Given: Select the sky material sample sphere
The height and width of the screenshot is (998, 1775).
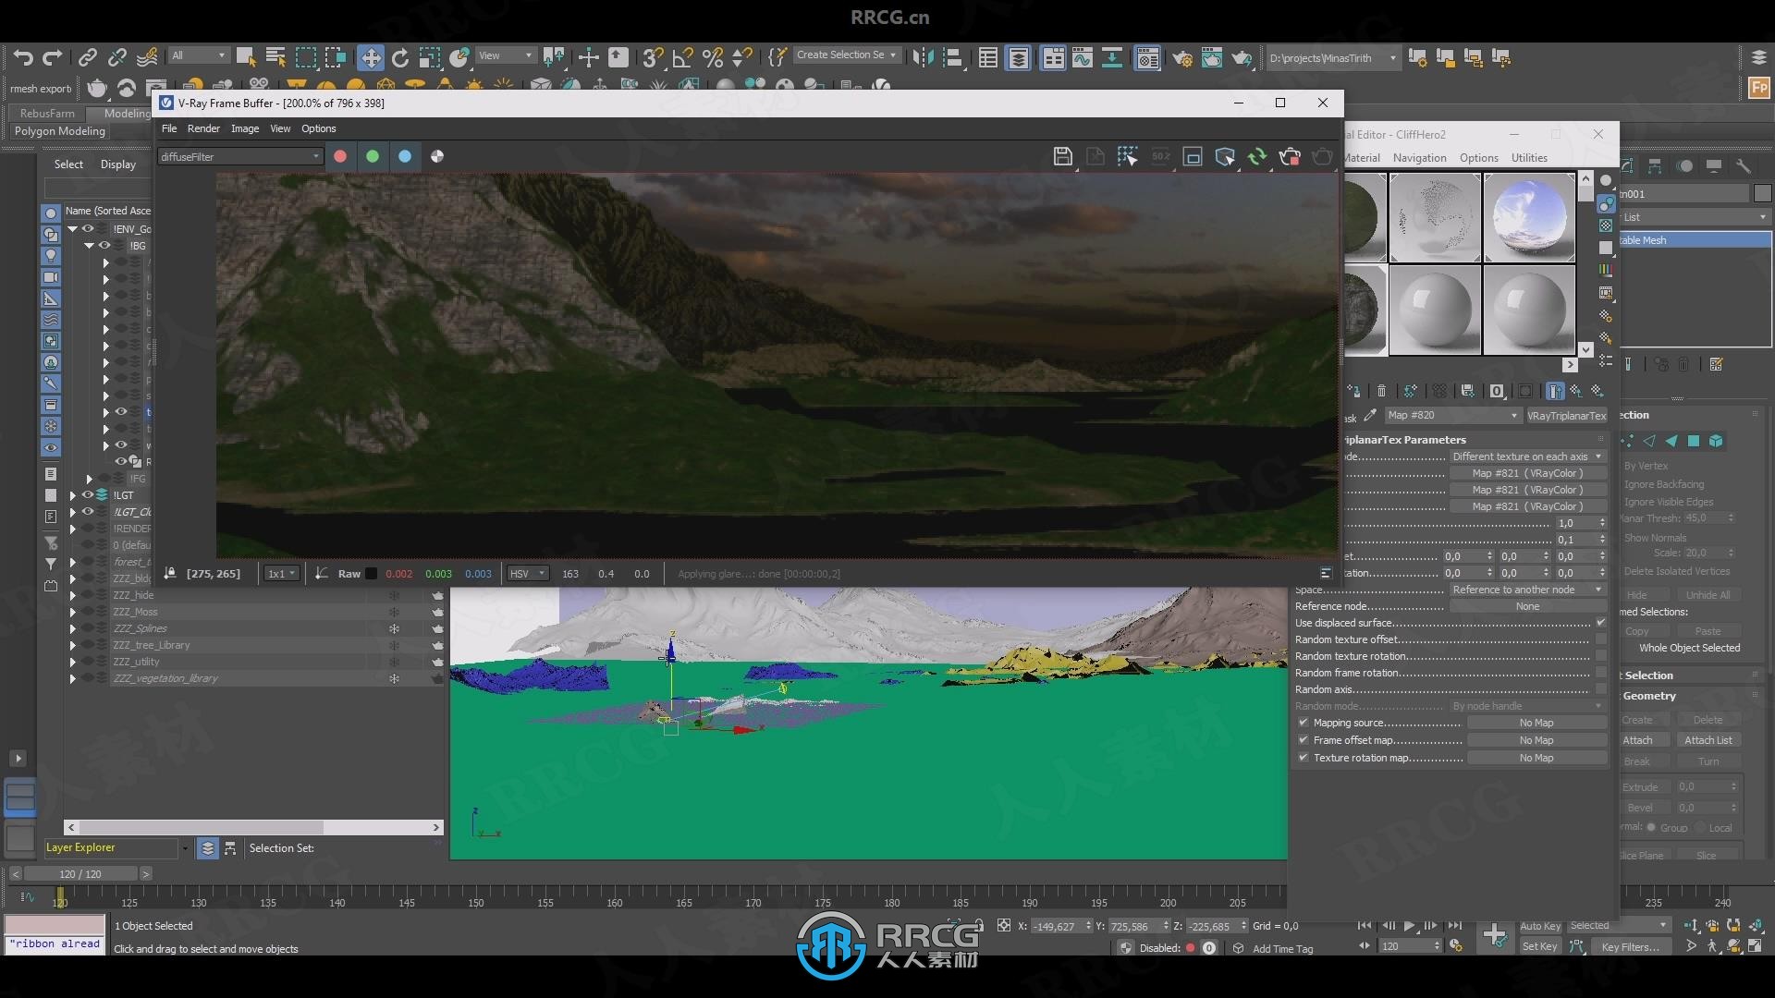Looking at the screenshot, I should [x=1529, y=218].
